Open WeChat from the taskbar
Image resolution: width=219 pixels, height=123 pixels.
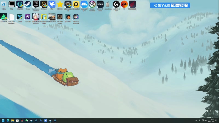click(27, 121)
